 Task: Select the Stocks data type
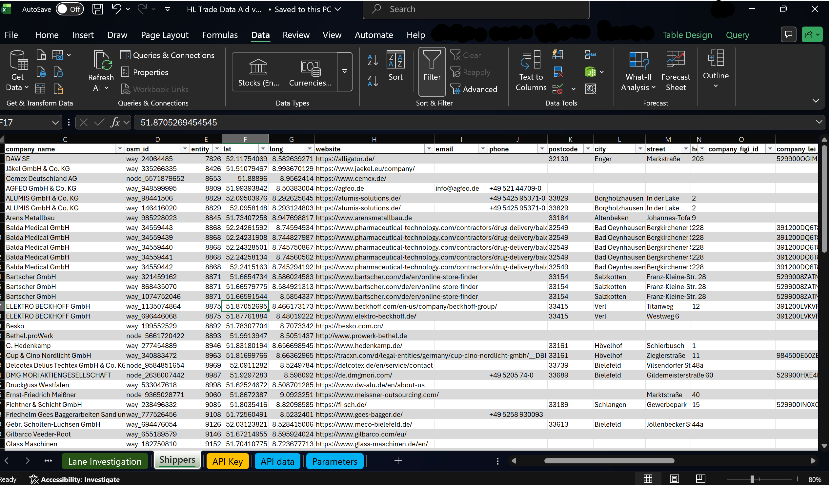[x=258, y=72]
